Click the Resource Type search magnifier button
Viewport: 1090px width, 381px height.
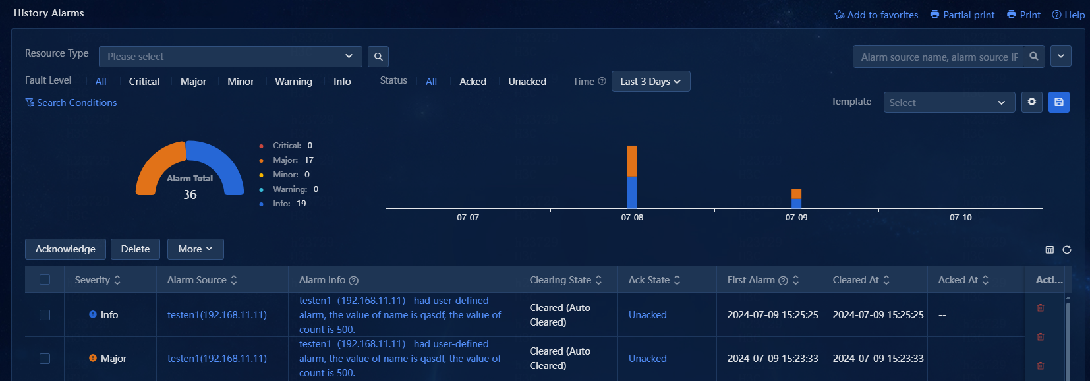point(378,57)
